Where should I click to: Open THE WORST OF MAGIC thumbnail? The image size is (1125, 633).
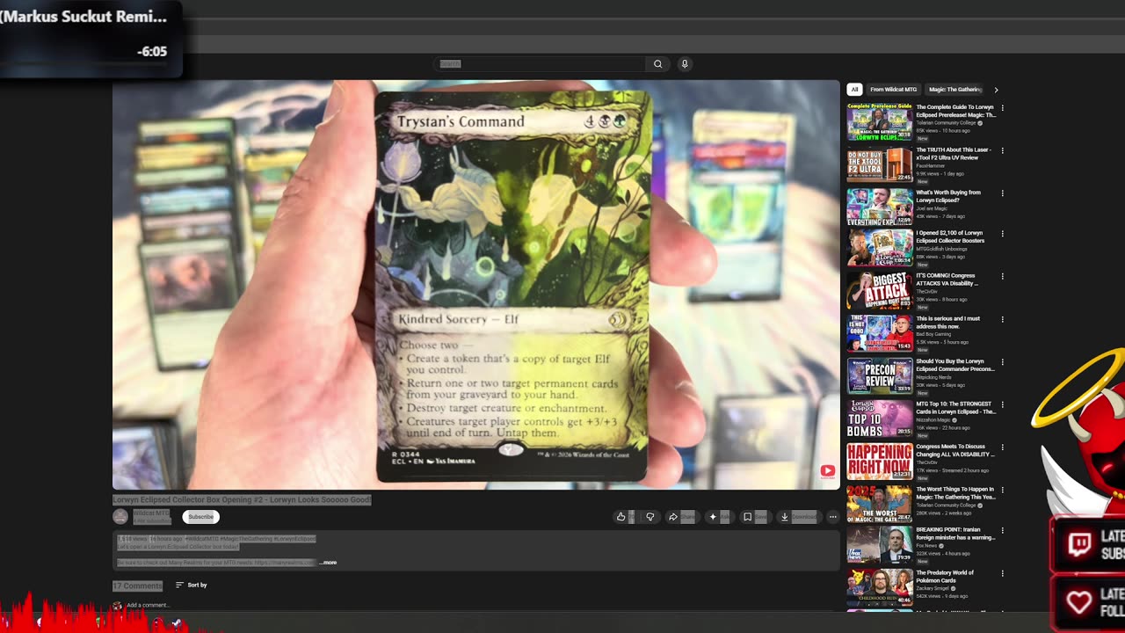pos(880,504)
